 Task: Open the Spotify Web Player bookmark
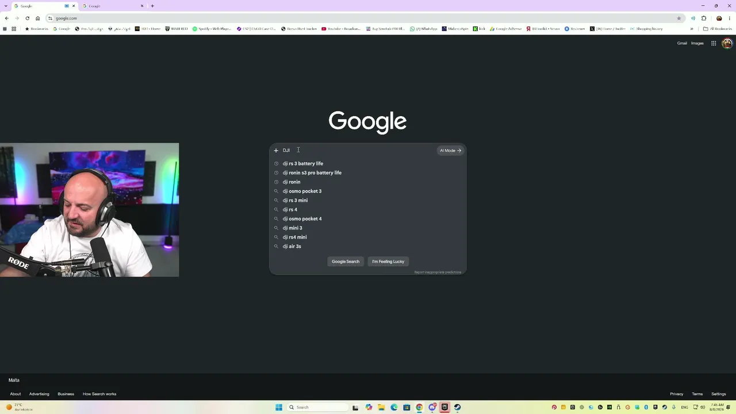coord(212,29)
